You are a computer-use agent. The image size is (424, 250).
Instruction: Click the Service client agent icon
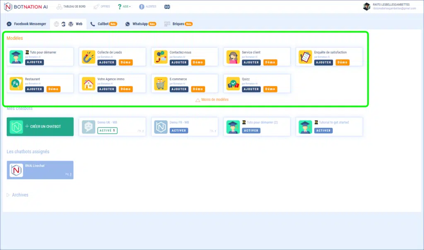pyautogui.click(x=233, y=57)
